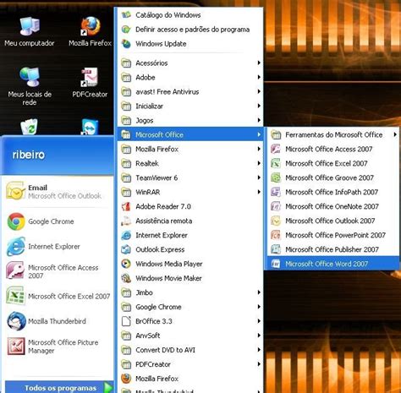Click the Word 2007 icon in Office submenu

[x=276, y=264]
